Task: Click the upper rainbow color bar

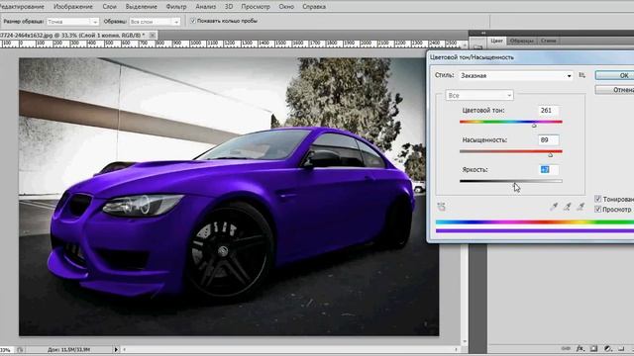Action: [535, 222]
